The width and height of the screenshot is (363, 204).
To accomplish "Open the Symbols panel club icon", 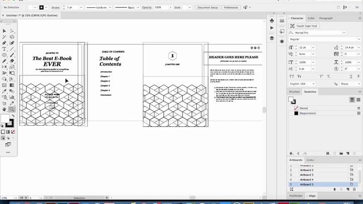I will pyautogui.click(x=272, y=21).
